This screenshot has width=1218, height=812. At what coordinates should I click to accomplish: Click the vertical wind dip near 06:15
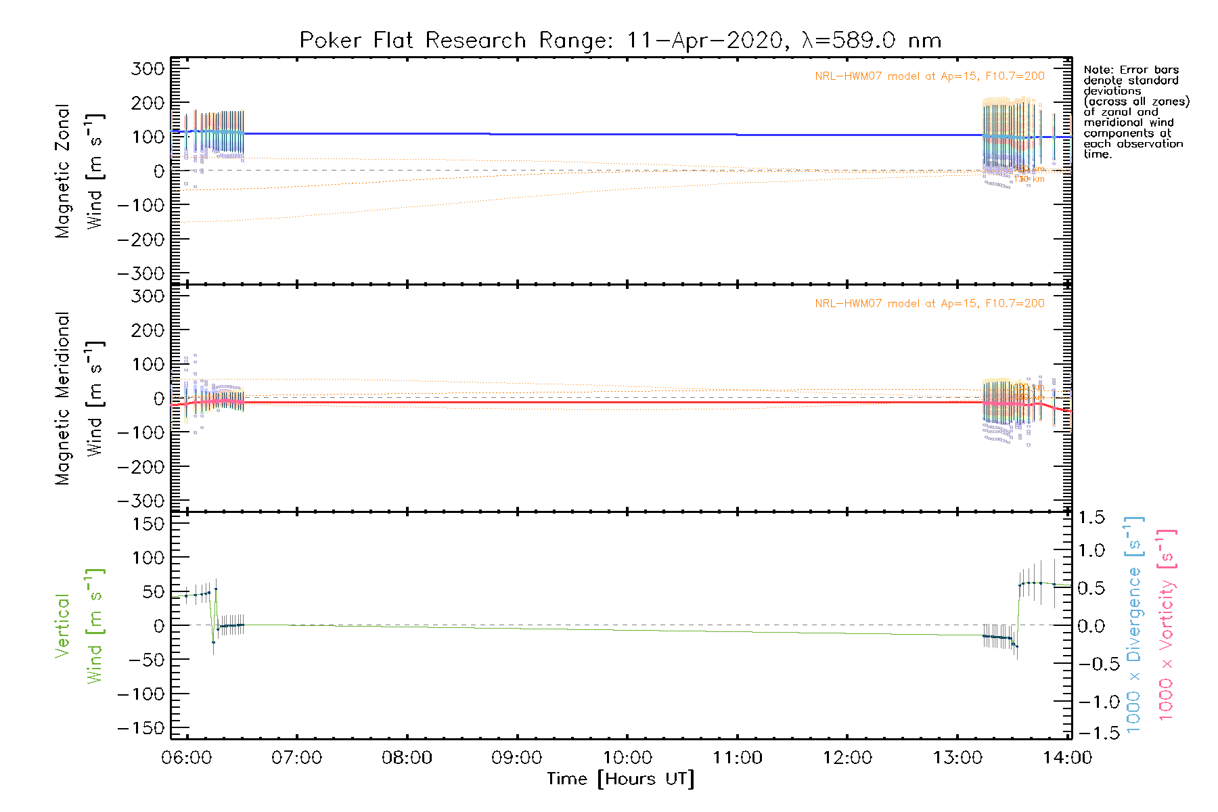click(213, 642)
